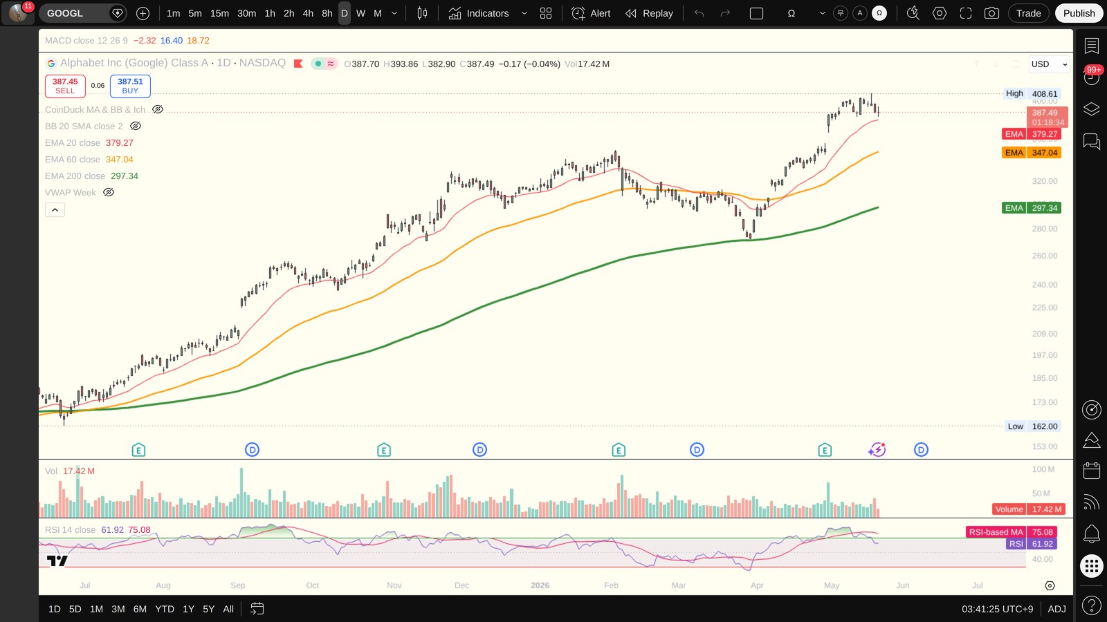Toggle the ADJ adjusted data button

pyautogui.click(x=1056, y=609)
